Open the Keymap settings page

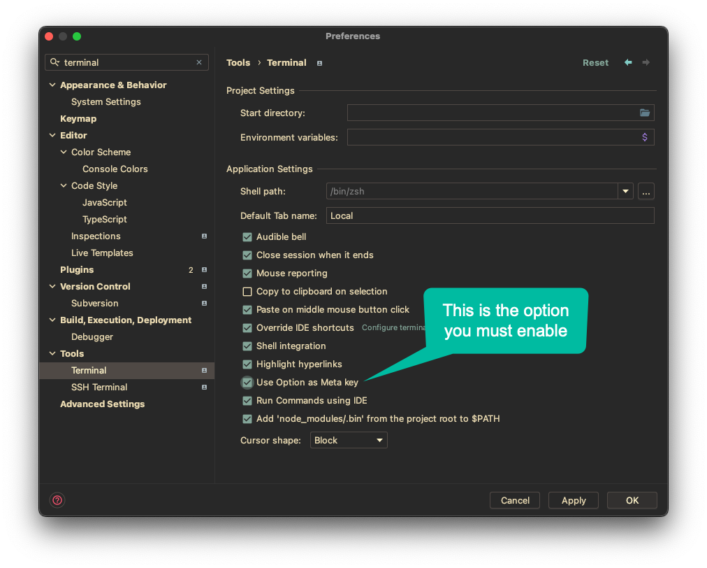(78, 119)
